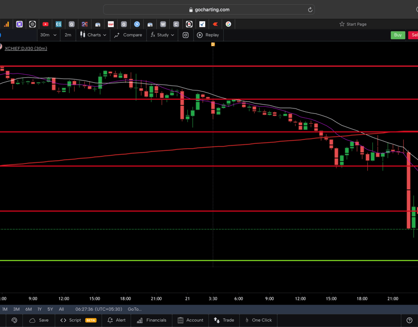Click the XCHIEF:DJI30 (30m) symbol label

tap(26, 49)
